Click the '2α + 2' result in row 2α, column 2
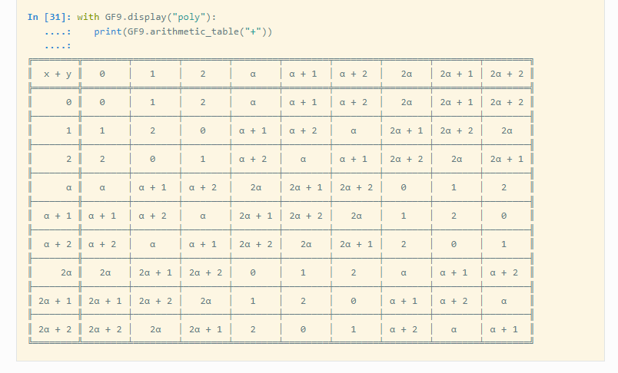Image resolution: width=618 pixels, height=373 pixels. [x=205, y=272]
